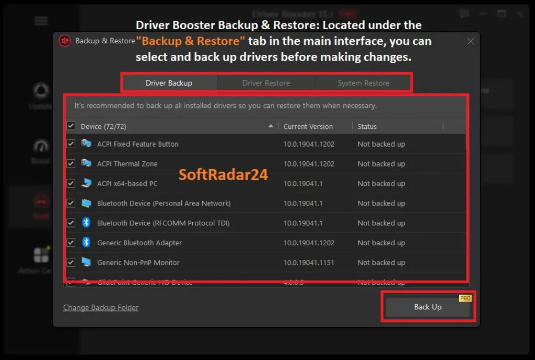This screenshot has height=360, width=535.
Task: Sort by the Status column header
Action: (367, 126)
